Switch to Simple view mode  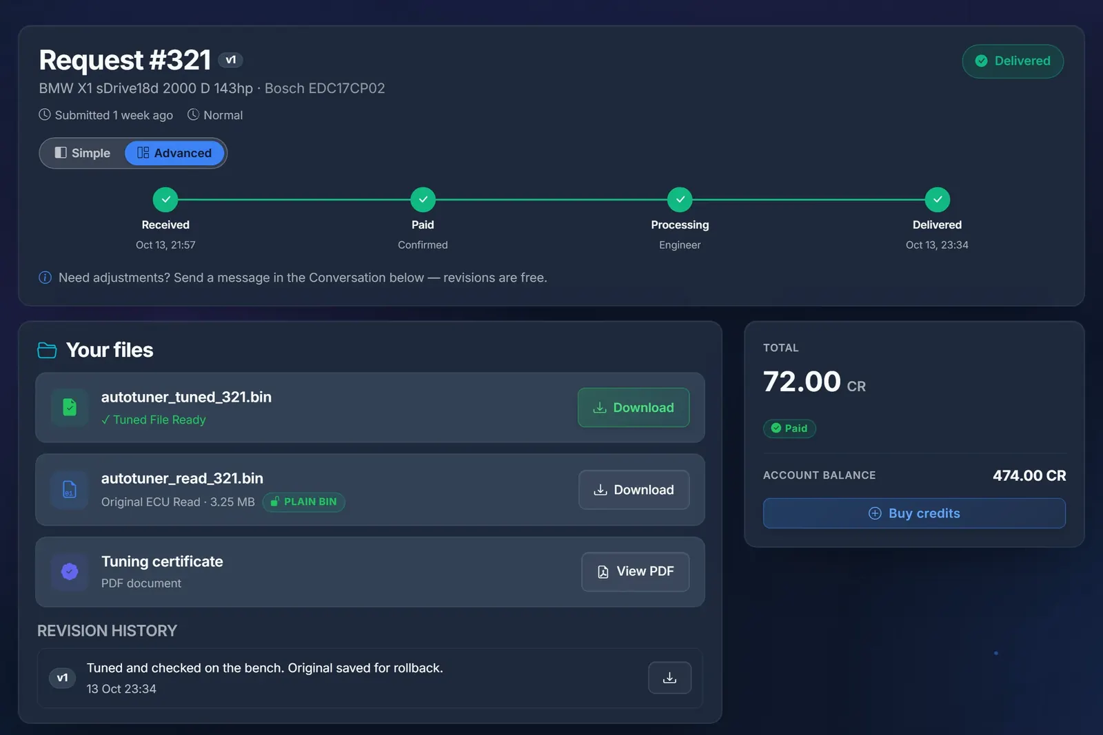tap(83, 153)
